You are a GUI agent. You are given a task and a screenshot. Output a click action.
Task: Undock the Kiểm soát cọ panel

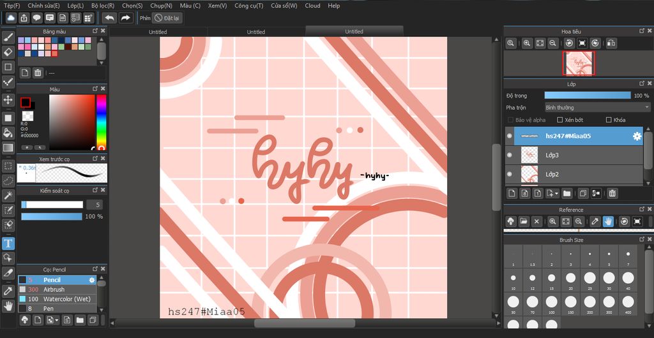pos(95,190)
